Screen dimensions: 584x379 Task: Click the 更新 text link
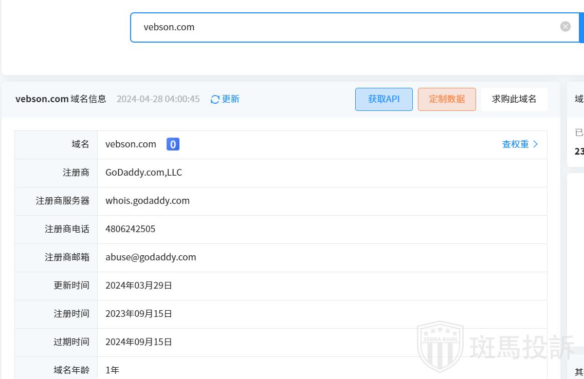coord(231,99)
